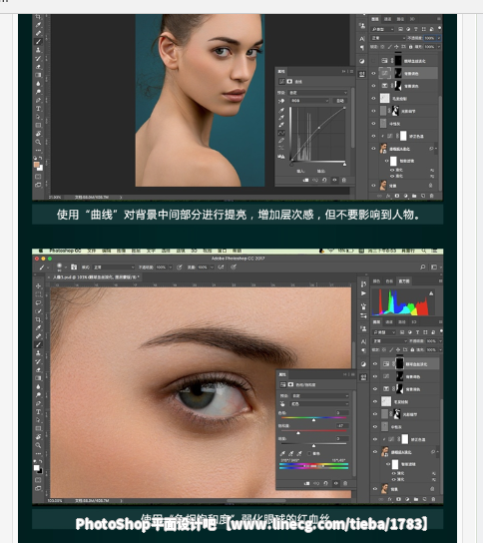This screenshot has height=543, width=483.
Task: Toggle brush panel button in lower options bar
Action: point(74,267)
